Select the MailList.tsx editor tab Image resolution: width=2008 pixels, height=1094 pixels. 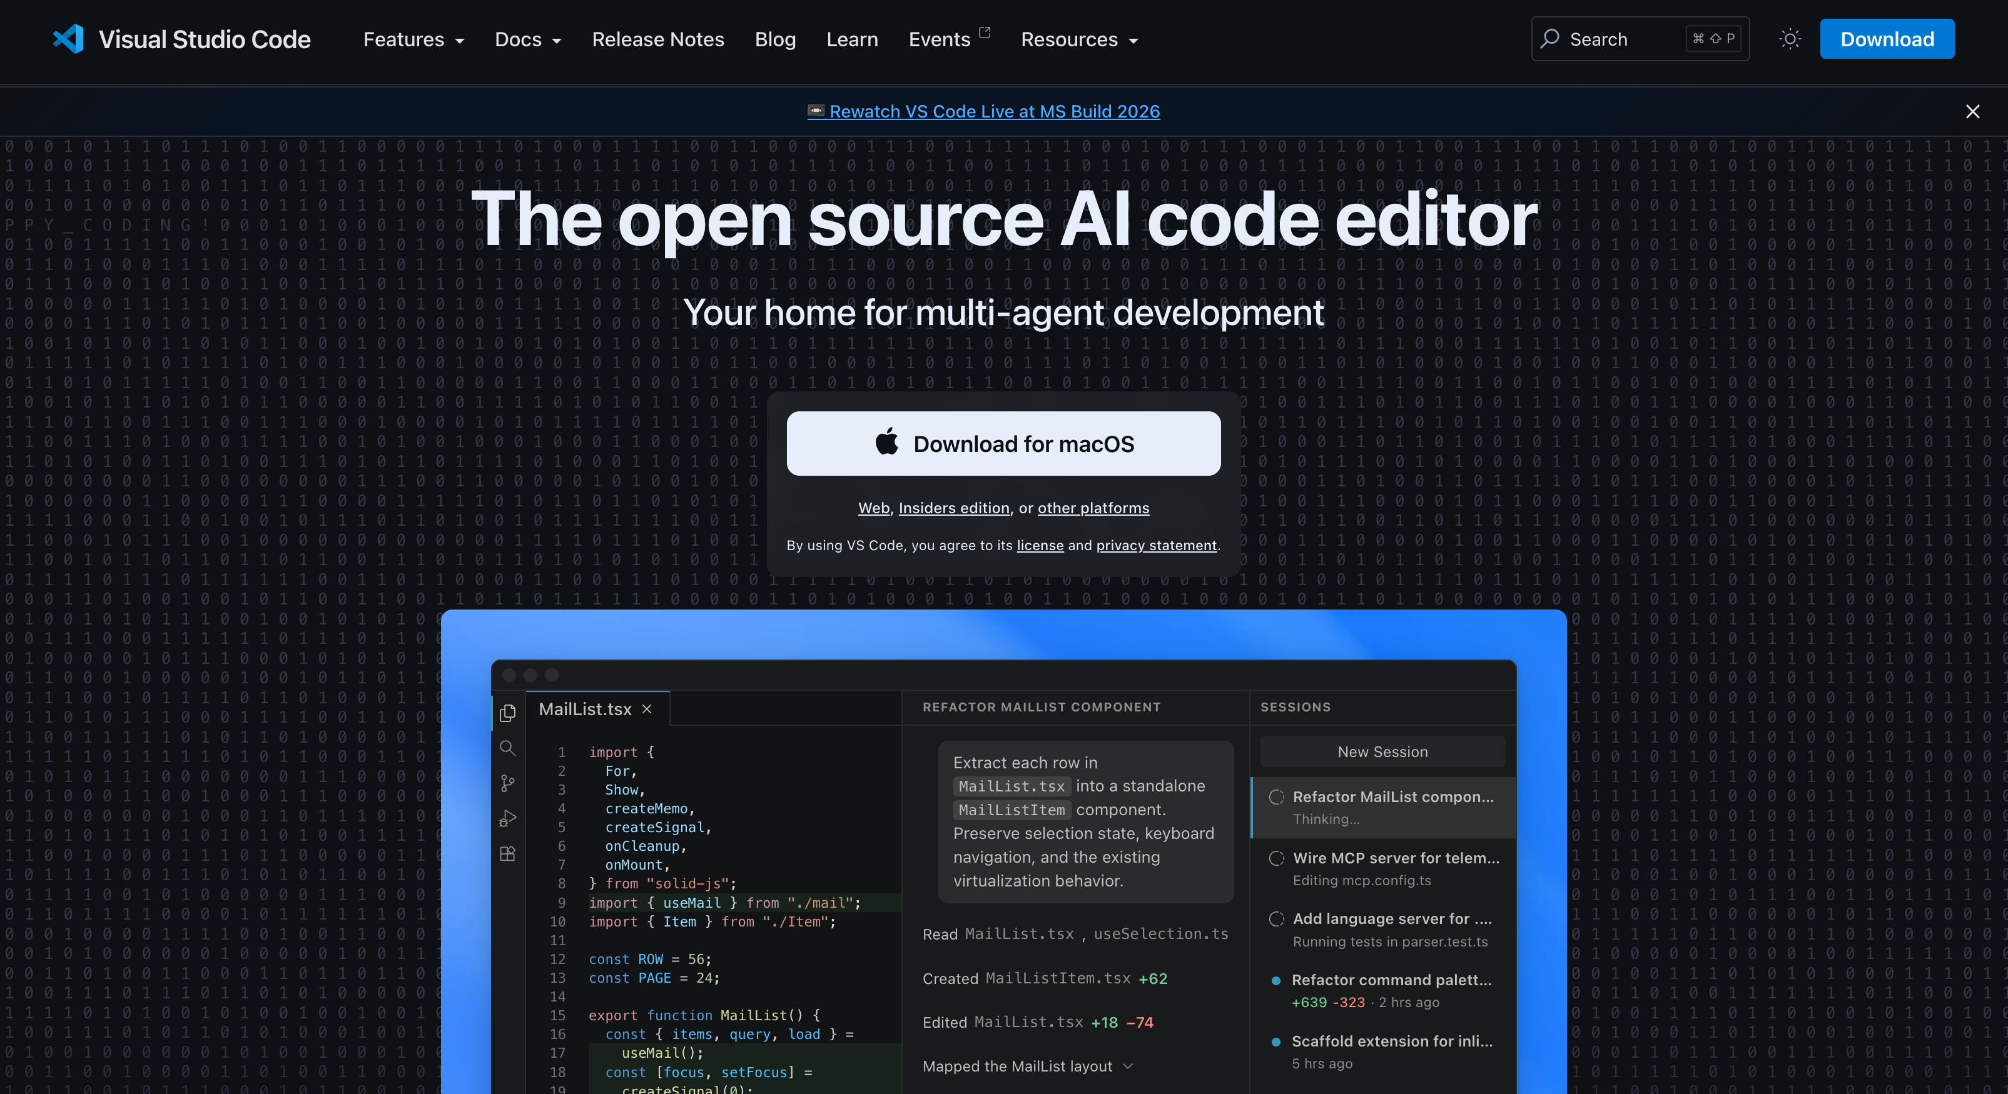pyautogui.click(x=597, y=709)
